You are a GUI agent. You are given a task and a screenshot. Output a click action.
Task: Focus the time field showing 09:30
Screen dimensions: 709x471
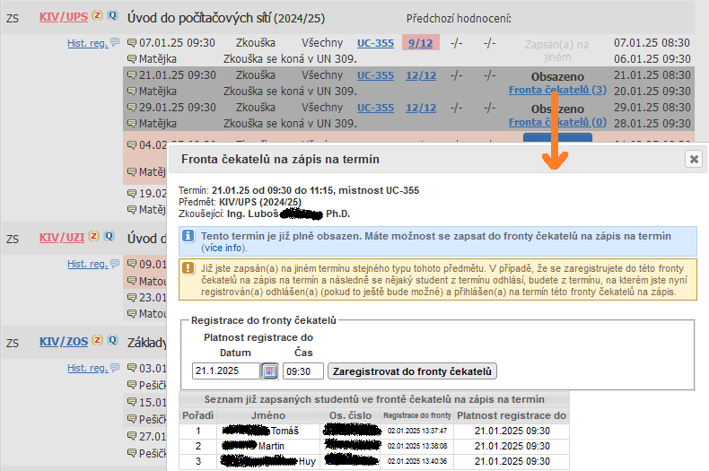pyautogui.click(x=303, y=371)
